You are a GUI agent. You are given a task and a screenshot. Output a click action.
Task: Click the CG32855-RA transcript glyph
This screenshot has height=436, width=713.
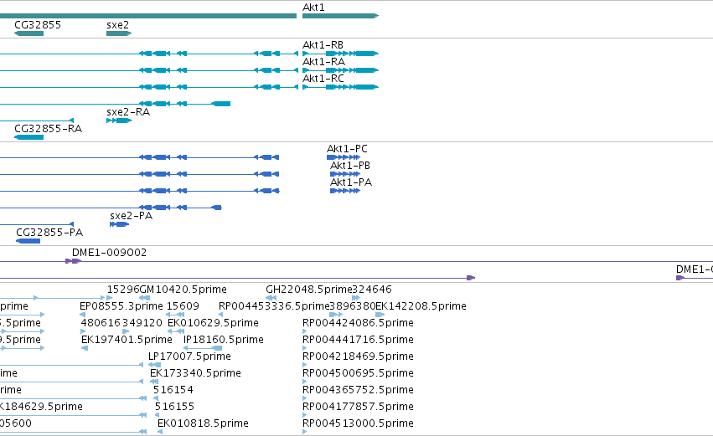tap(28, 137)
